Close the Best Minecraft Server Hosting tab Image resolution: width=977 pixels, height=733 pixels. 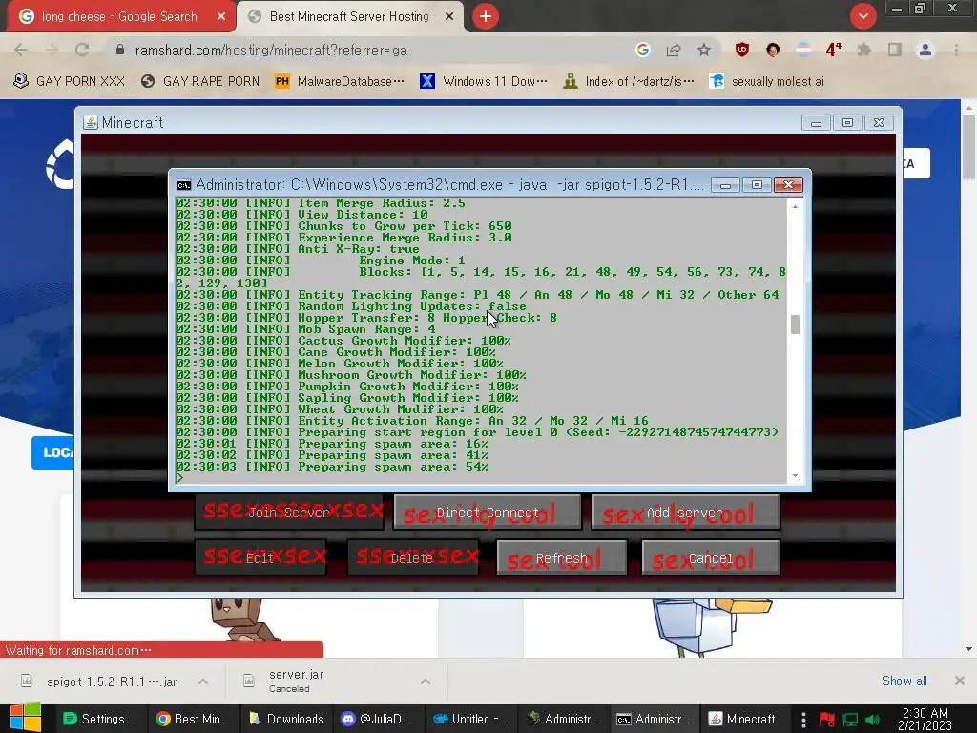449,17
